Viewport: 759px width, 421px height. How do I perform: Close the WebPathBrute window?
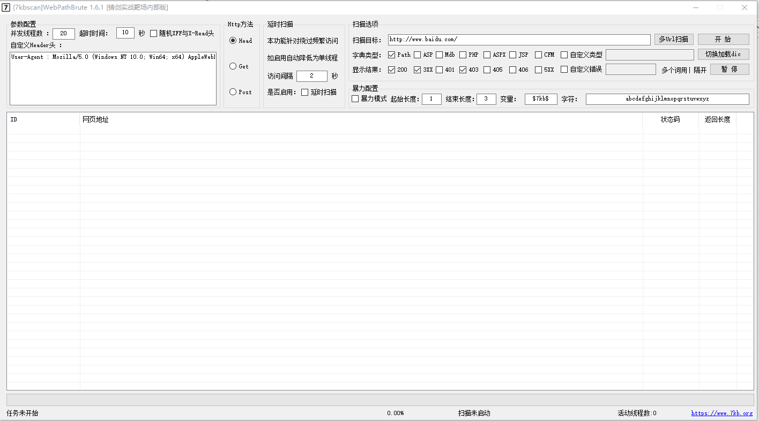745,7
